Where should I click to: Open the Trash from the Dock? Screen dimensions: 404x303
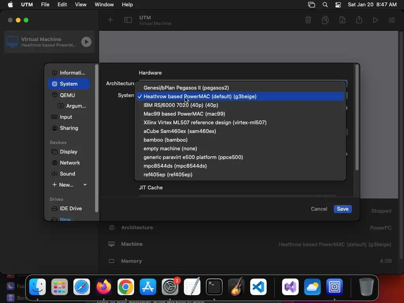367,287
